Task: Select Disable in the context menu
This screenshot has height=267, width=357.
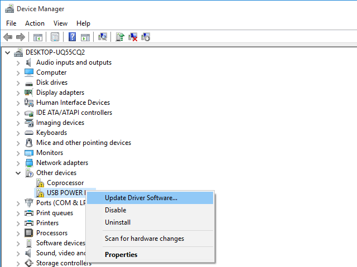Action: pos(115,210)
